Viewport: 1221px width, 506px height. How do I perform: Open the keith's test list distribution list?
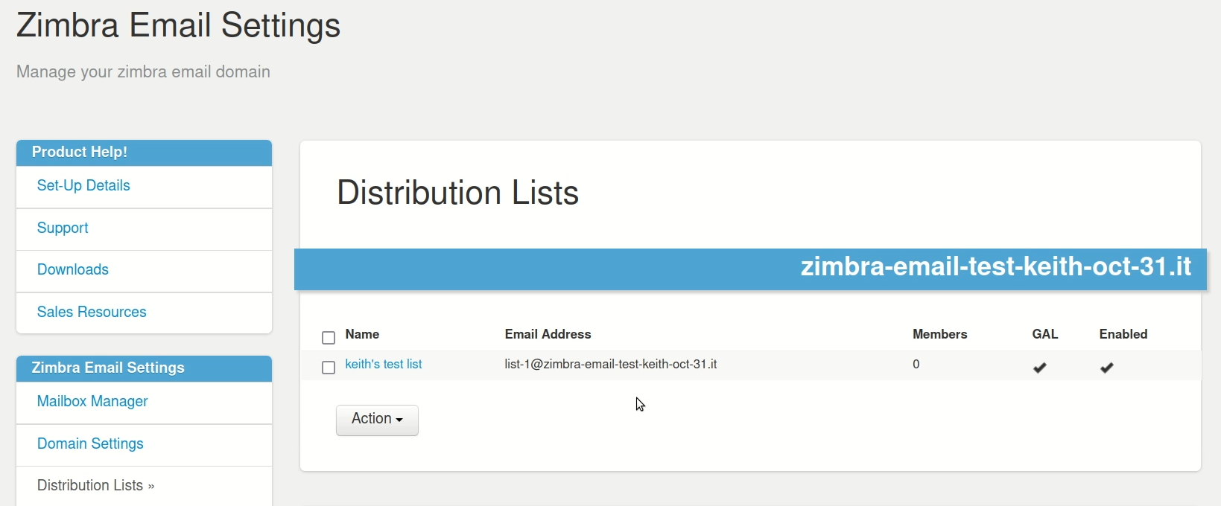tap(383, 364)
